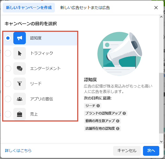
Task: Click the 店舗所在地の認知度 tag
Action: [102, 129]
